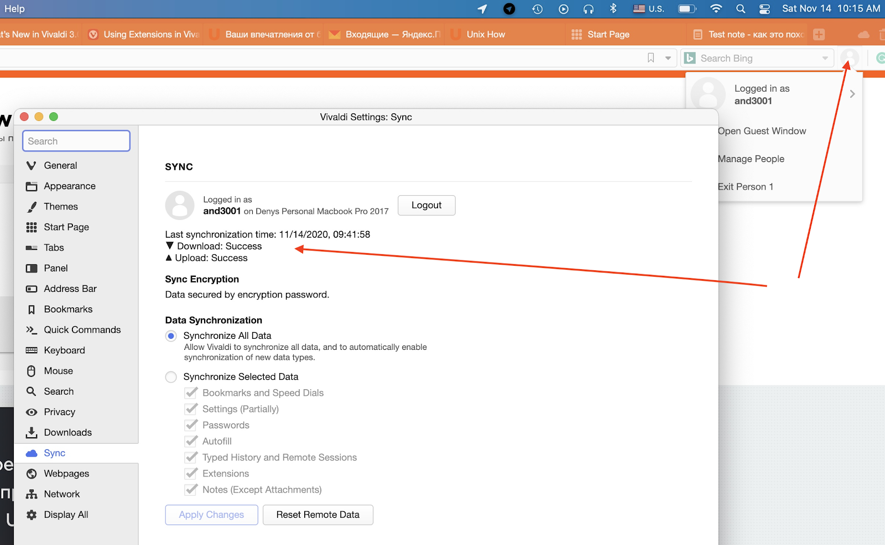The height and width of the screenshot is (545, 885).
Task: Click the bookmark icon in address bar
Action: point(651,58)
